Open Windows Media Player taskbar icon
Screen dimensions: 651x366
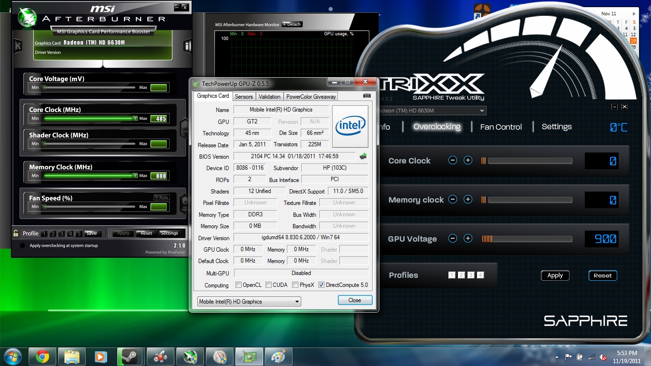point(102,356)
